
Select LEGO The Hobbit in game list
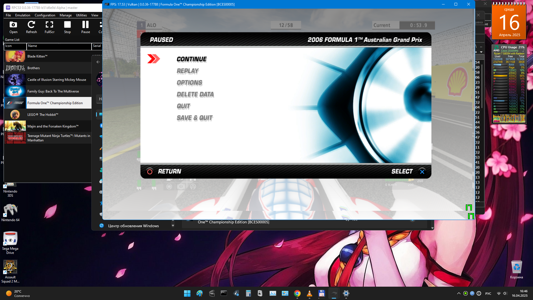[x=48, y=115]
